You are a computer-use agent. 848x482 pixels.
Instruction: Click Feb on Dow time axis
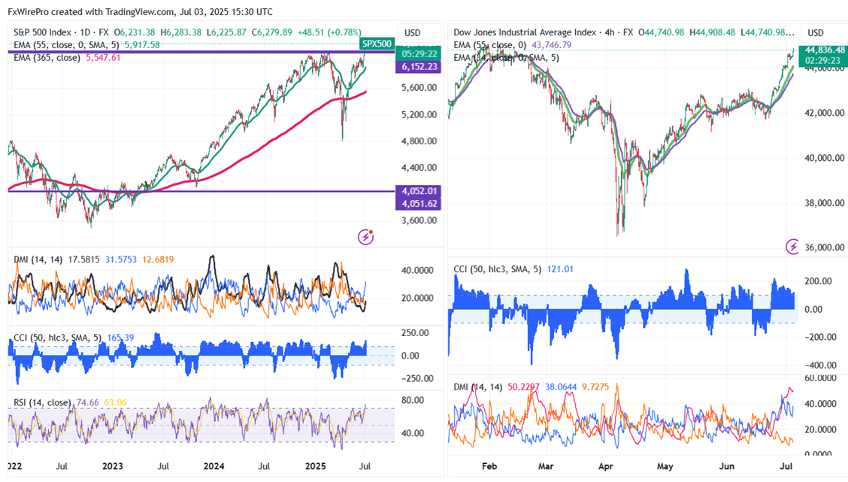pyautogui.click(x=489, y=466)
